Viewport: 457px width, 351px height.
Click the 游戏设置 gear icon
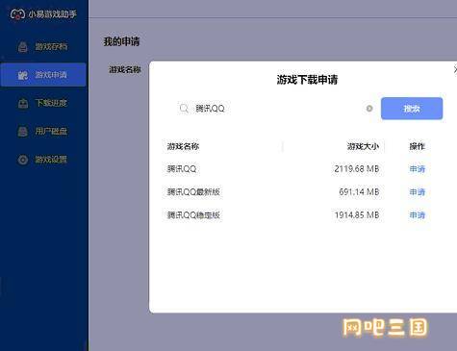coord(23,160)
